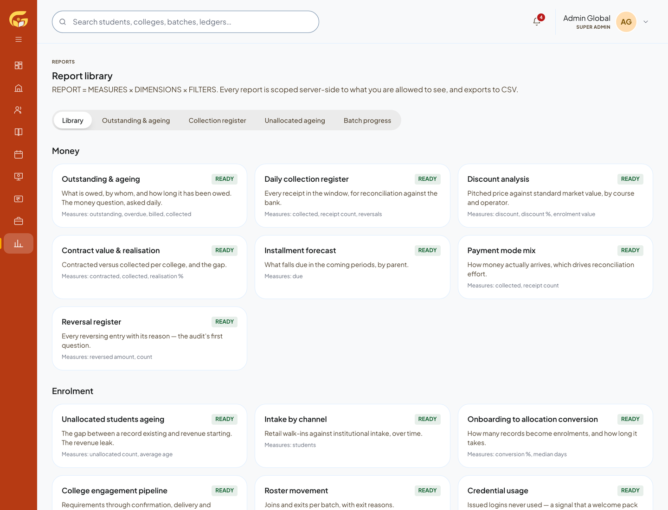Expand the Admin Global account chevron

click(646, 22)
